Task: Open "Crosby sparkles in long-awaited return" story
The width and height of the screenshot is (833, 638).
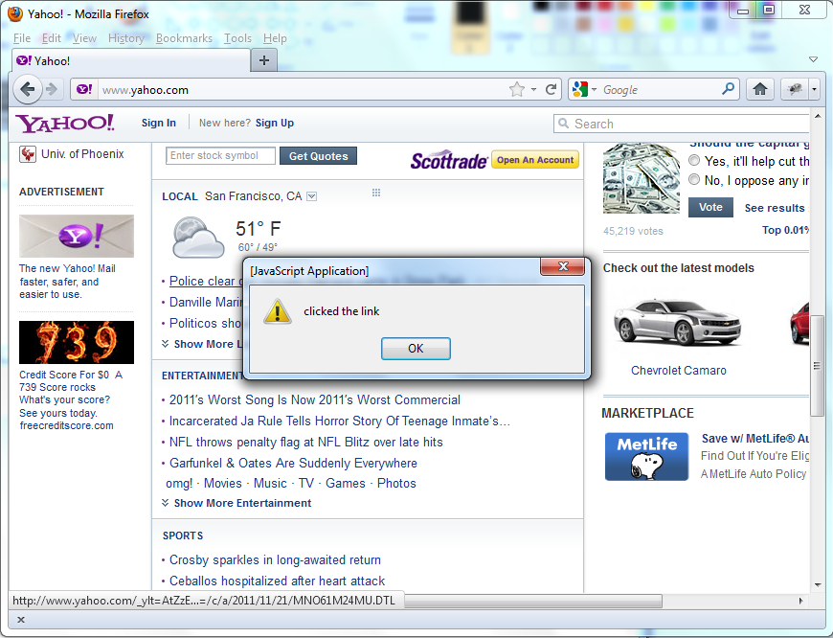Action: point(275,559)
